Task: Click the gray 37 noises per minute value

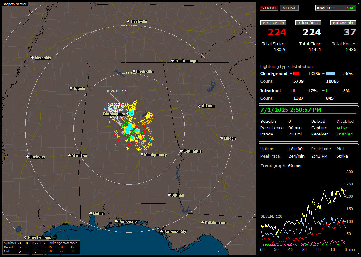Action: pos(350,32)
